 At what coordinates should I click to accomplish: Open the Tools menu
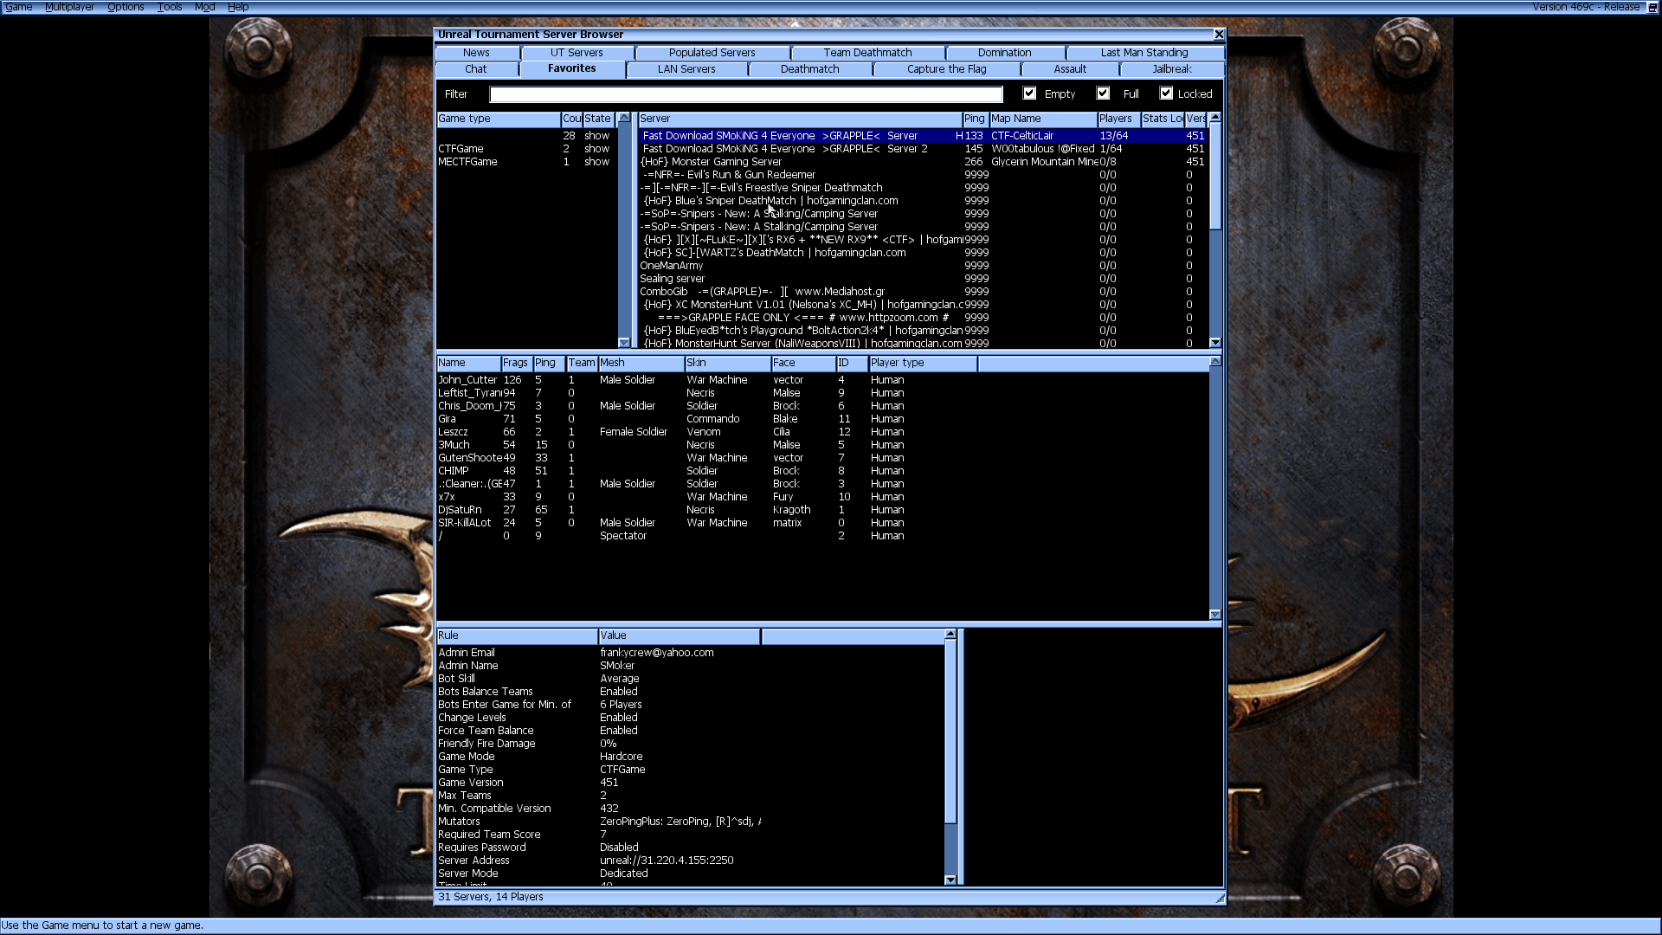[170, 7]
